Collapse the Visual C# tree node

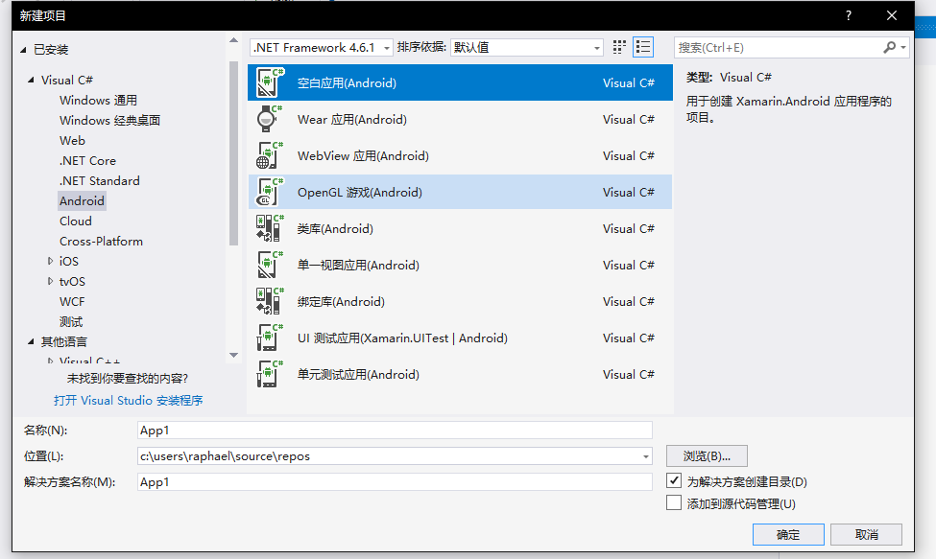click(31, 80)
